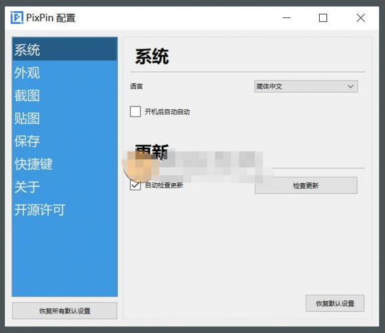Open the 关于 page

pyautogui.click(x=65, y=186)
